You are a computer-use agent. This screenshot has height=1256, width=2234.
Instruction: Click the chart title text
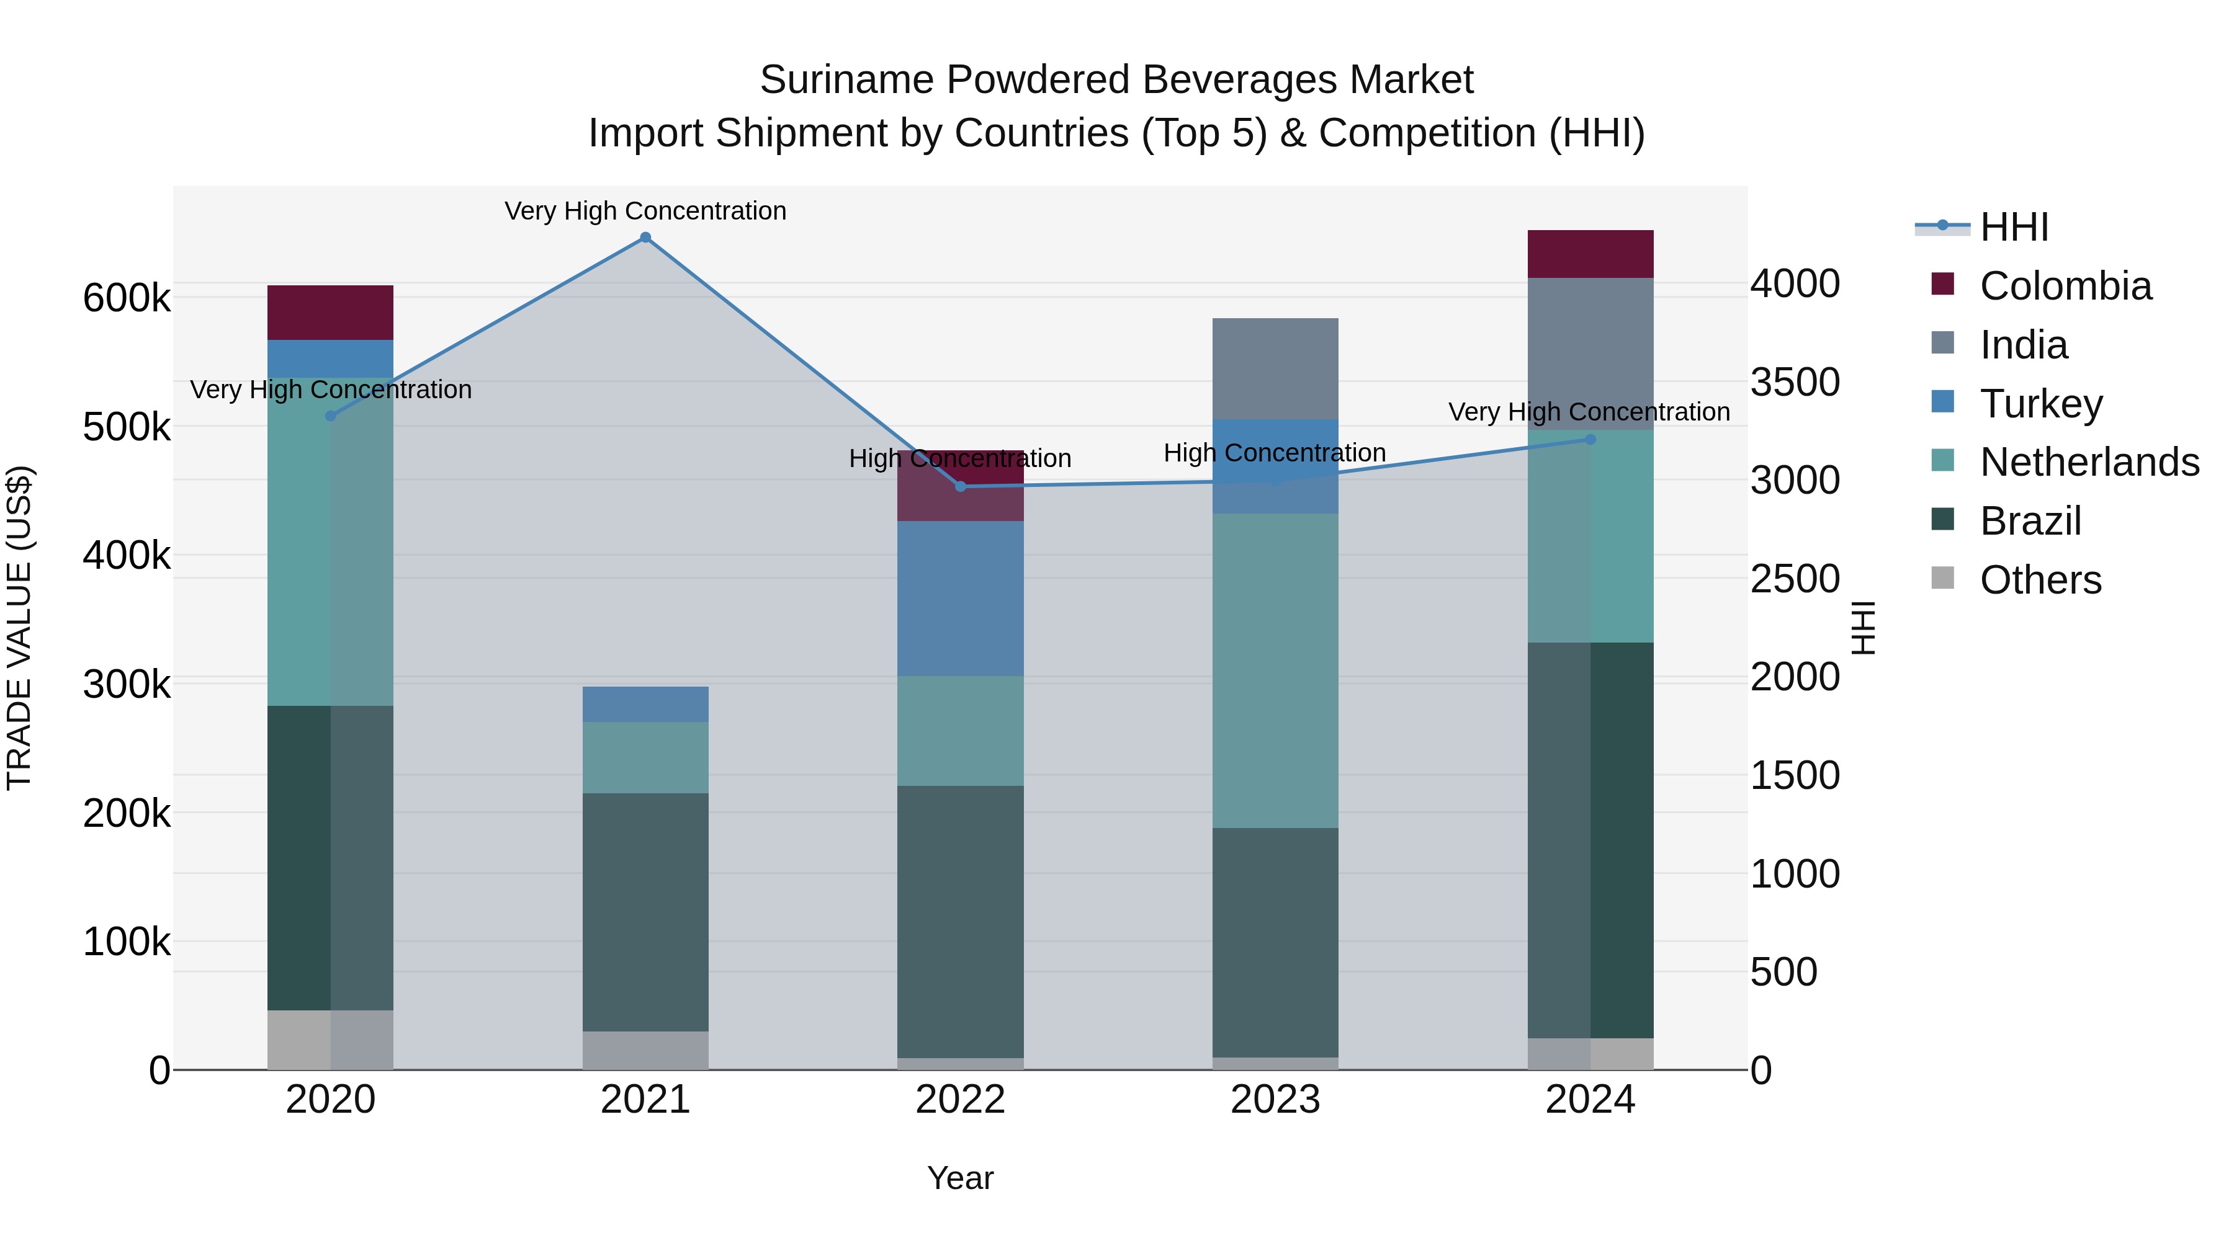pos(1117,105)
